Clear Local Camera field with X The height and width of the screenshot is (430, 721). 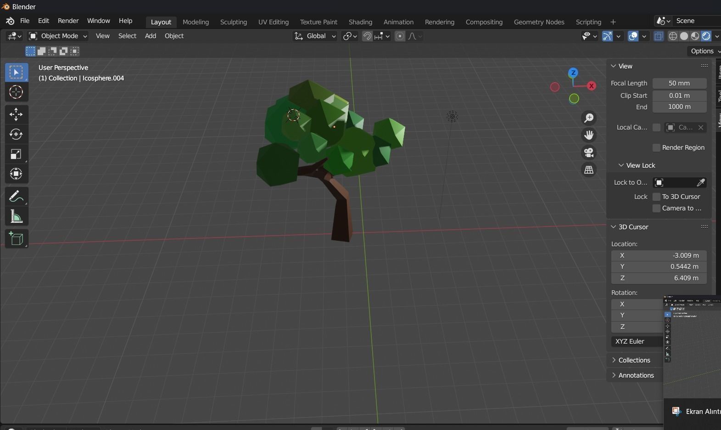(701, 127)
